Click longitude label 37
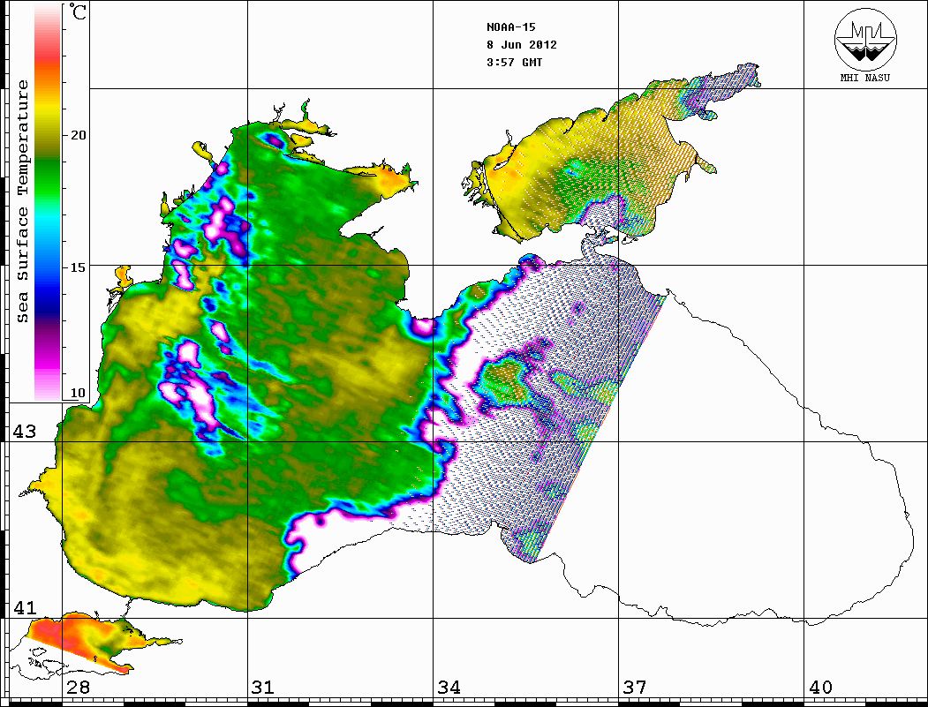Screen dimensions: 928x707 pyautogui.click(x=635, y=688)
